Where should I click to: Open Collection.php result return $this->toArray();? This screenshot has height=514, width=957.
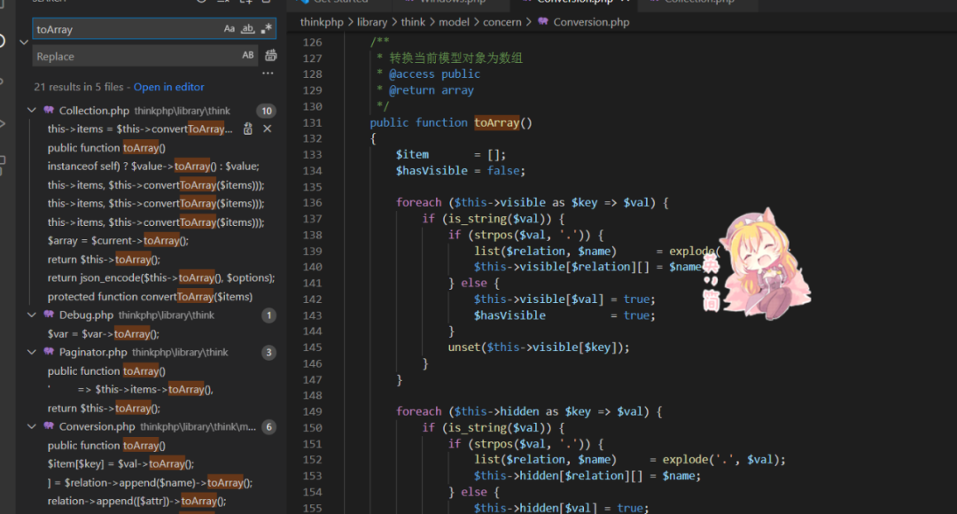click(x=104, y=260)
